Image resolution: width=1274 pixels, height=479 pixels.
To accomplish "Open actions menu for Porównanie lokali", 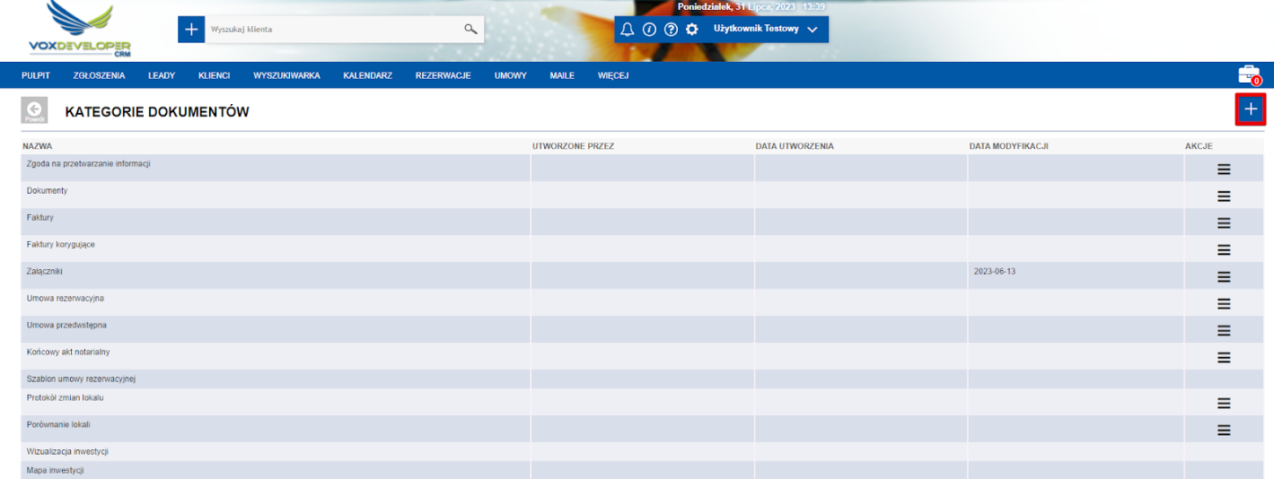I will 1224,430.
